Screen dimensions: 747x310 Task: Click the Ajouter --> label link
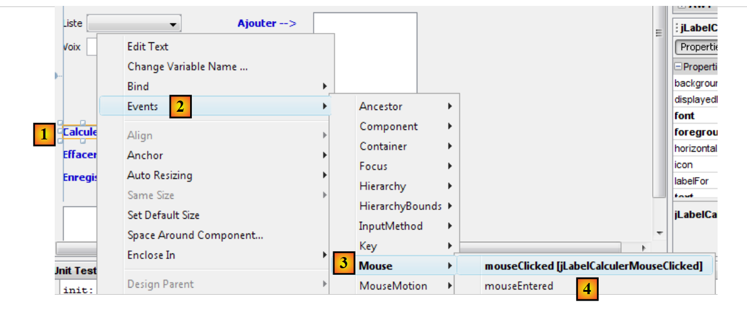click(267, 24)
